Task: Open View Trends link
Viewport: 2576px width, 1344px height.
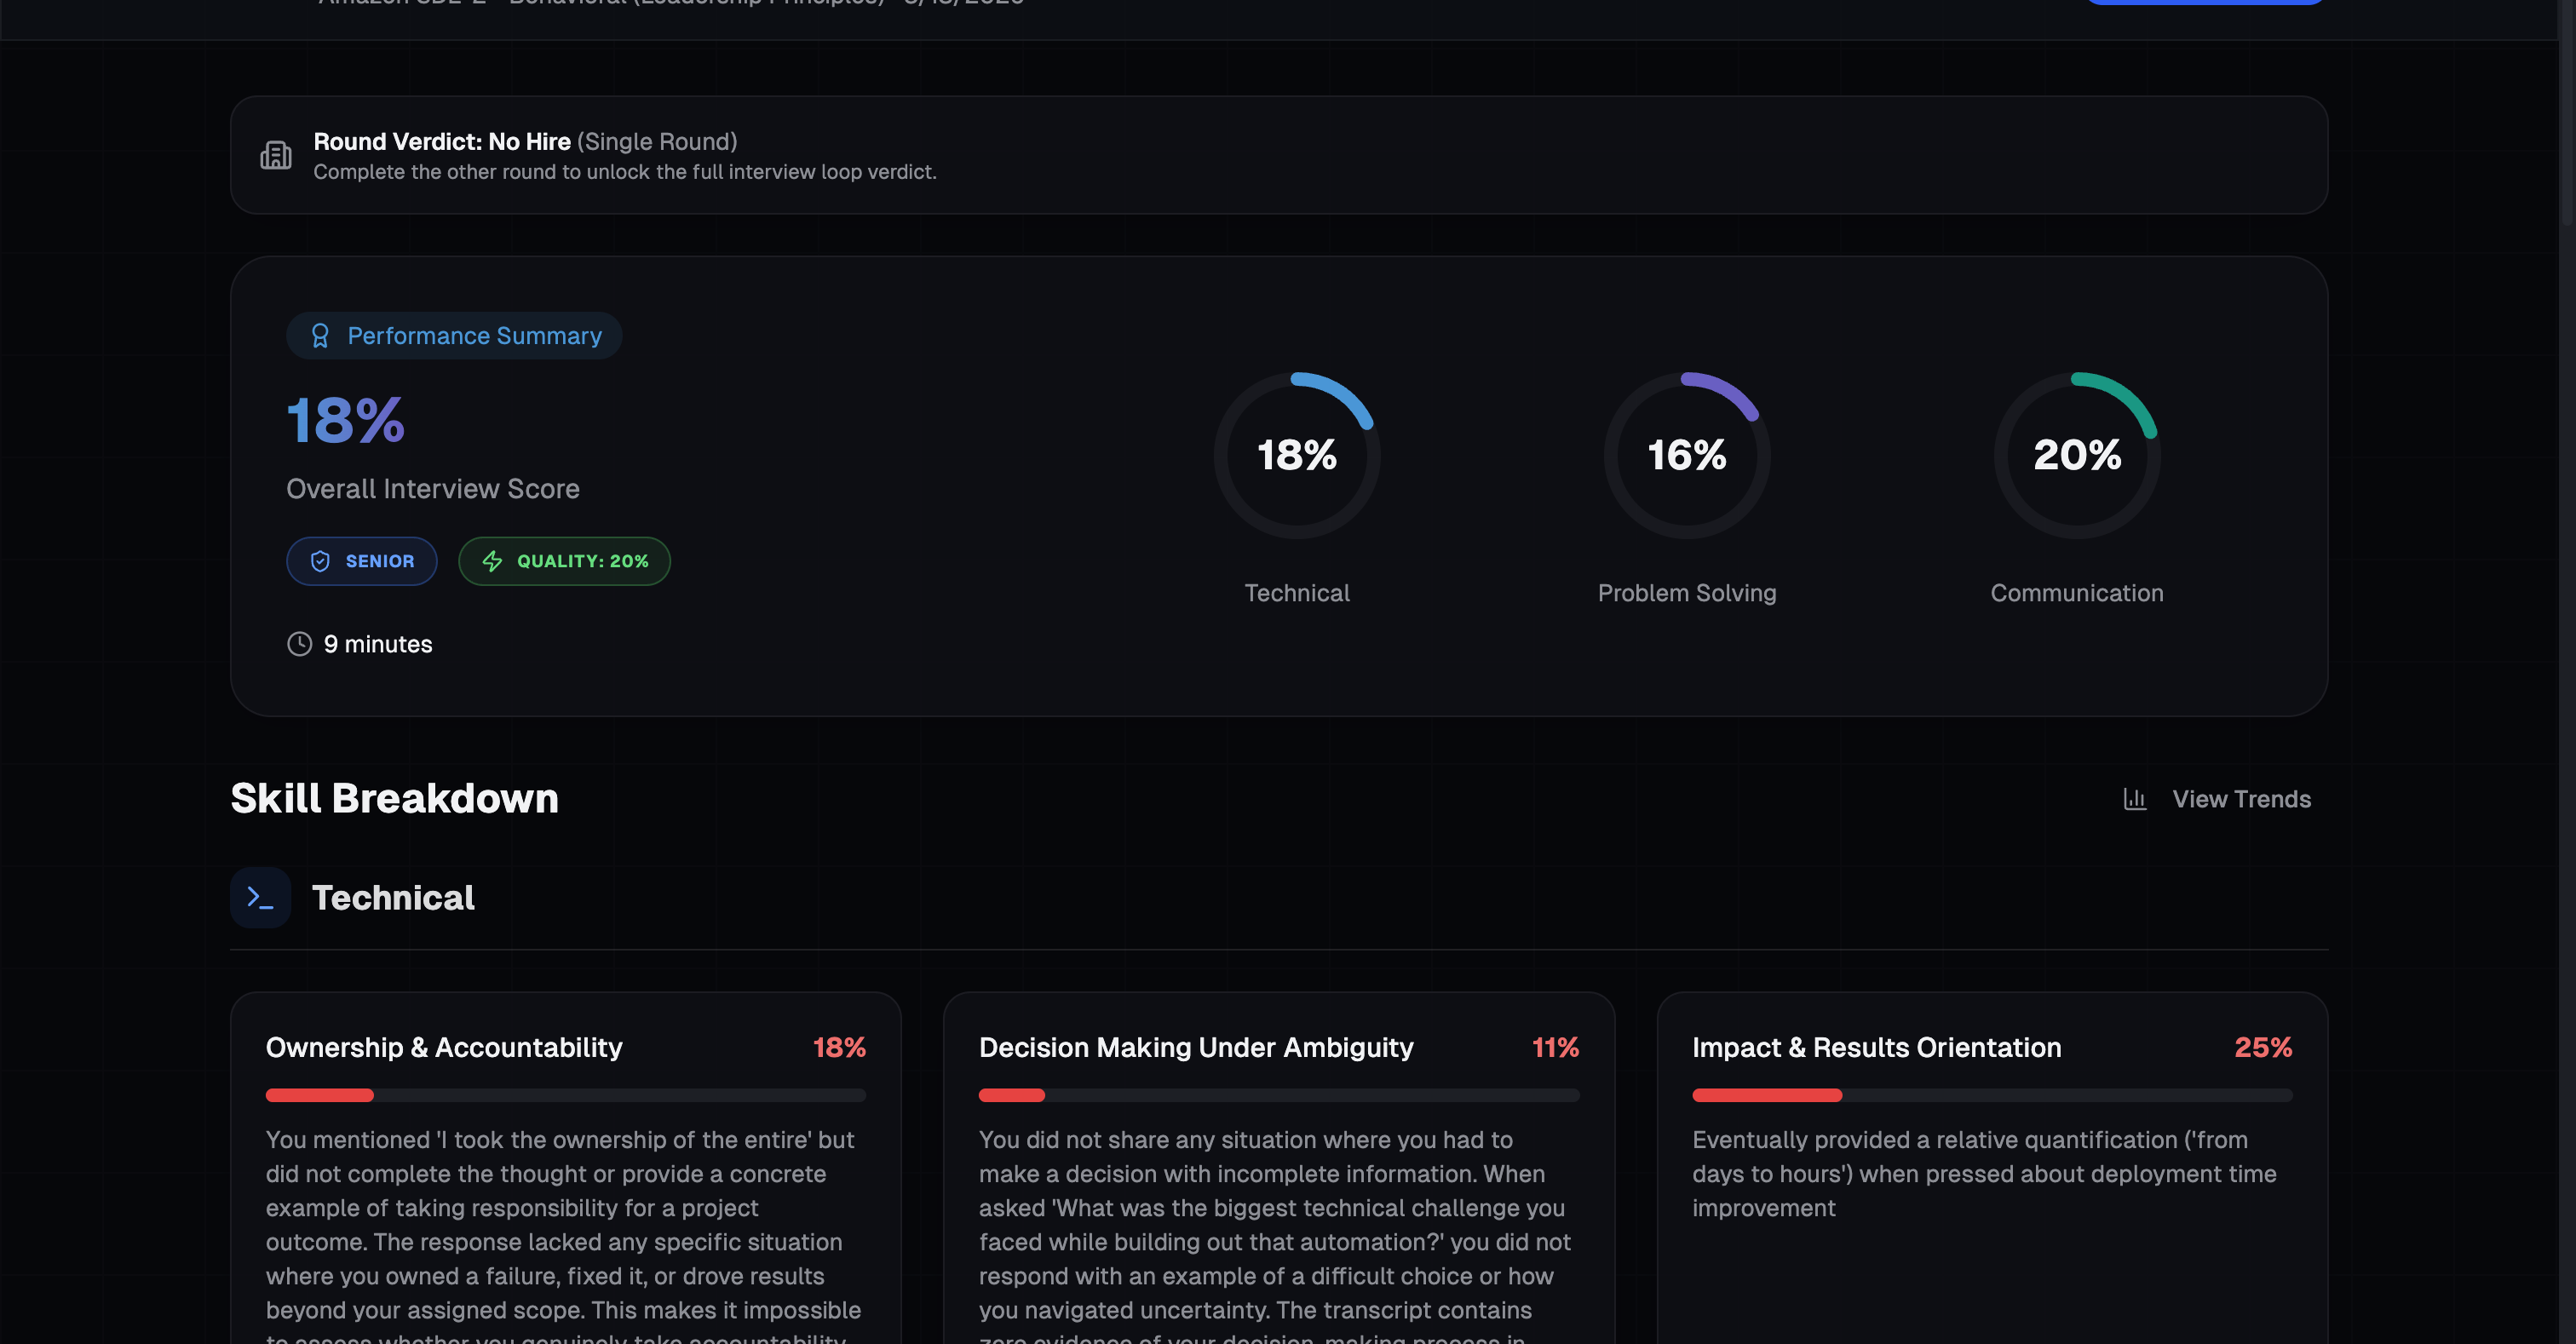Action: coord(2240,799)
